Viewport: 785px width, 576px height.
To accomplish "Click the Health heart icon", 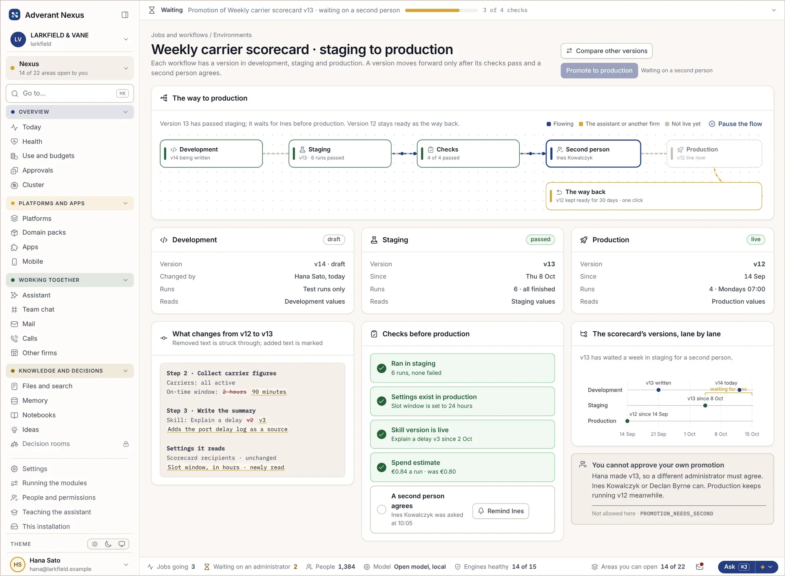I will (x=15, y=142).
